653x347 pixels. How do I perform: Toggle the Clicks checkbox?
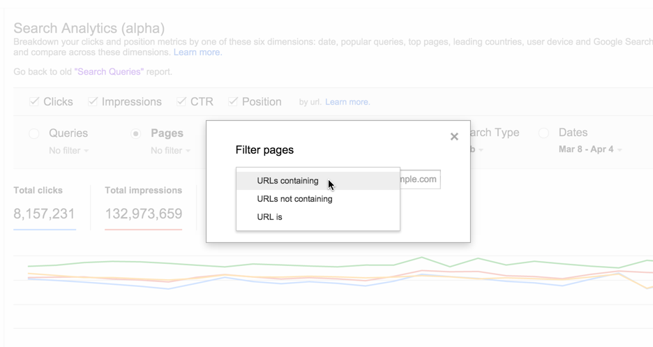[x=34, y=102]
